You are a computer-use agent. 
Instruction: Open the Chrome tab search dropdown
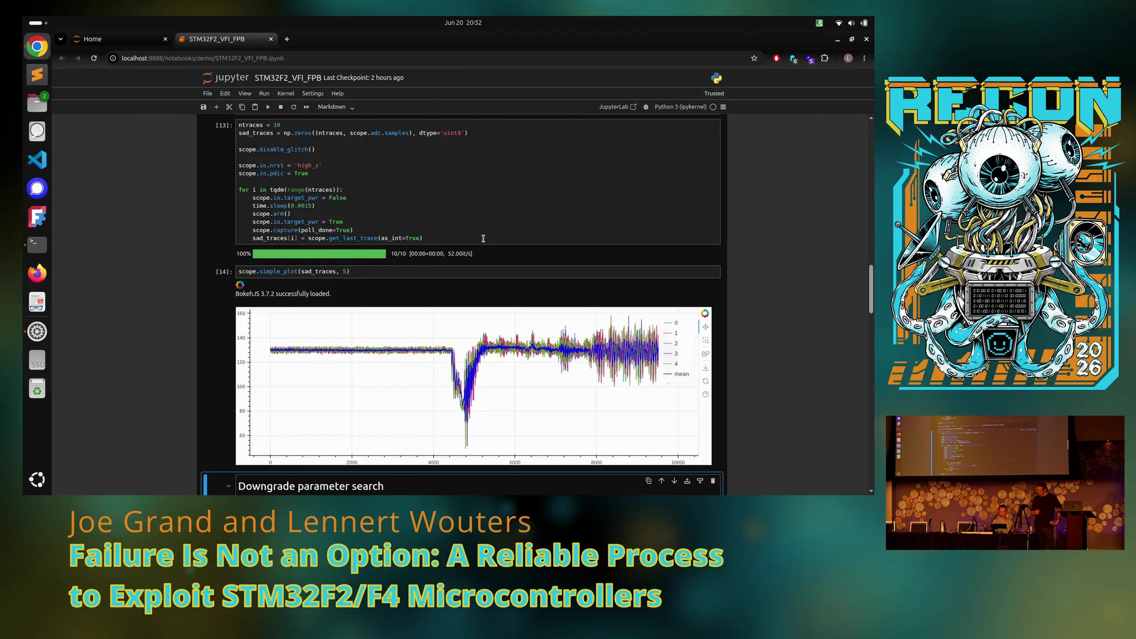[x=60, y=39]
